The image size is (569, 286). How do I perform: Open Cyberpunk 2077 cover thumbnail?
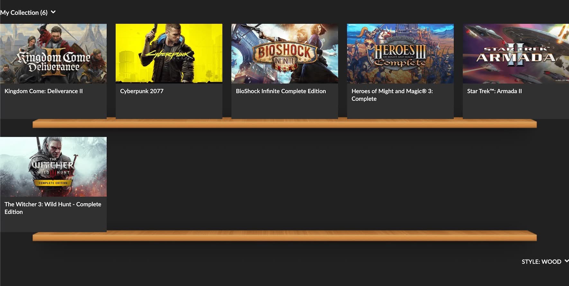169,54
